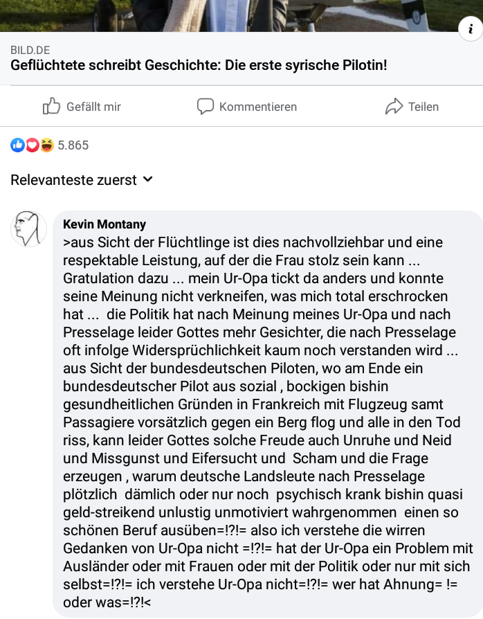Click the blue like reaction icon
This screenshot has height=619, width=483.
pos(17,145)
